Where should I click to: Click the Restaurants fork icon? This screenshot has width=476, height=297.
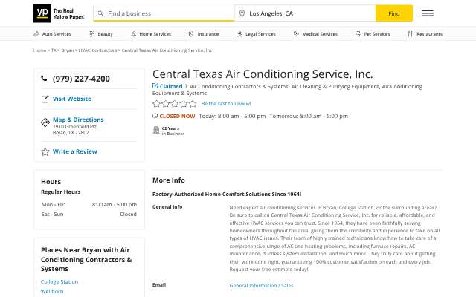[x=410, y=34]
